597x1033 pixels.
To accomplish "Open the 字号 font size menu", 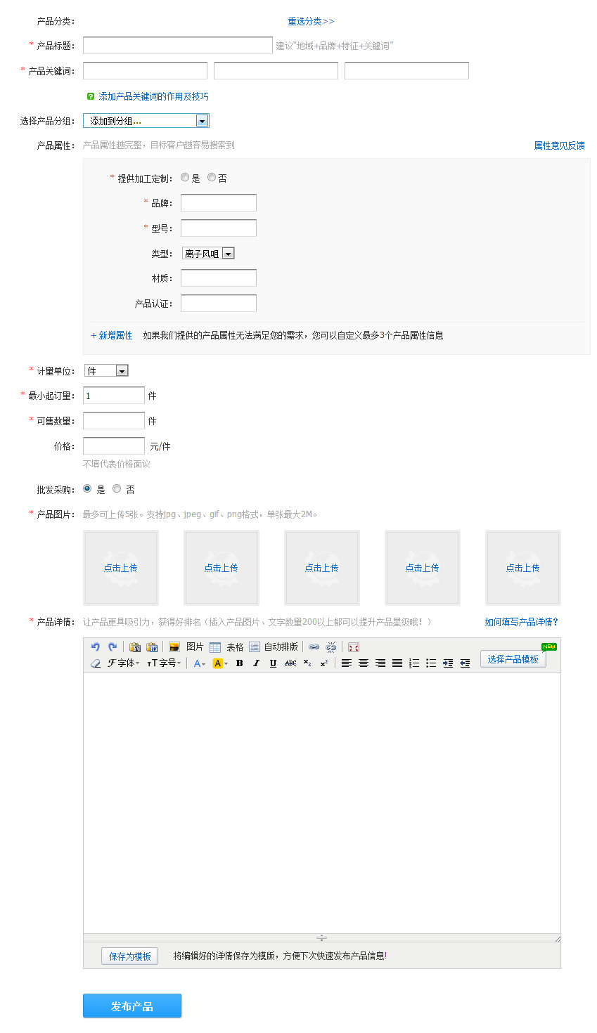I will click(x=165, y=663).
